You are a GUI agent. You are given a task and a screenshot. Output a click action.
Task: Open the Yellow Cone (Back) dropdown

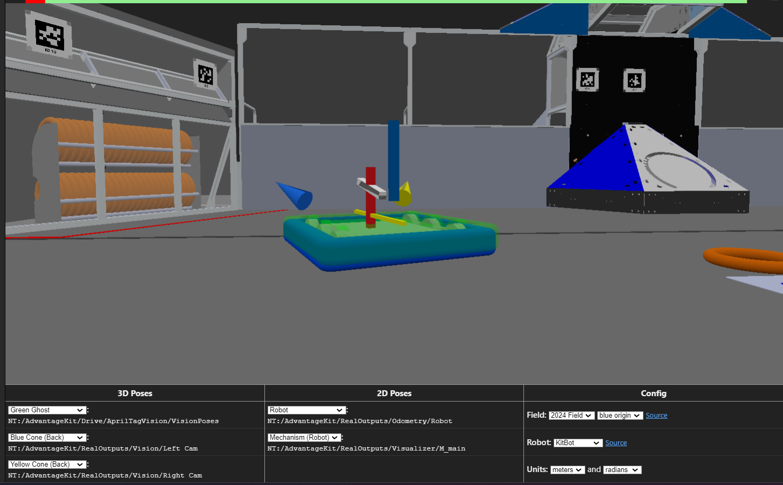point(46,464)
